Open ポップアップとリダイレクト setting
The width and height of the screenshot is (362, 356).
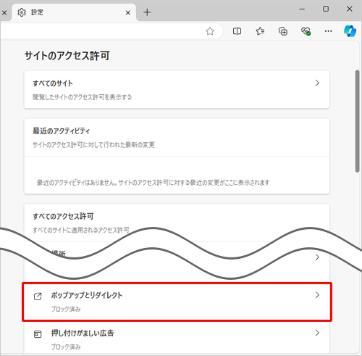(177, 302)
